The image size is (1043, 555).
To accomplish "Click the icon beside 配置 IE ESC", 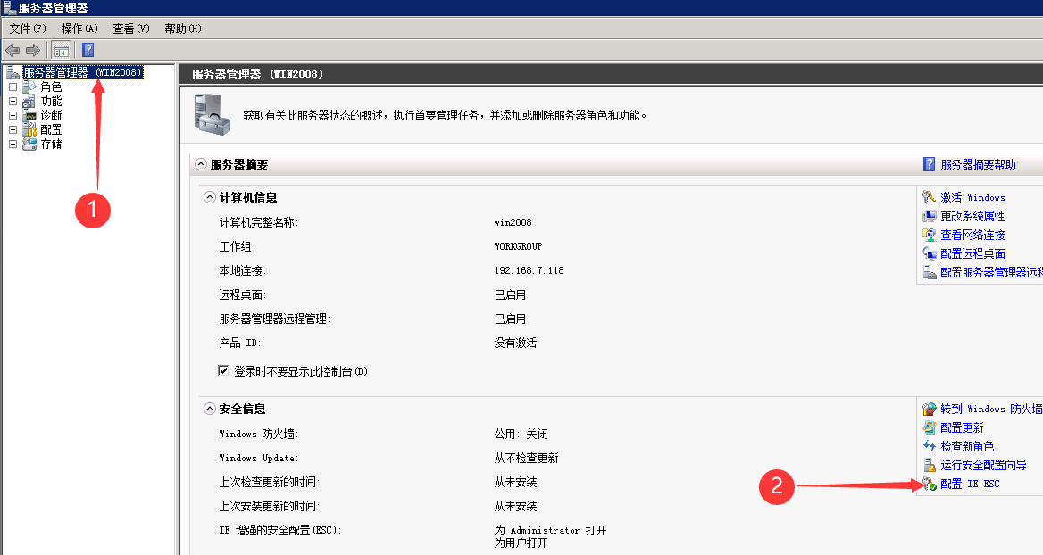I will 929,485.
